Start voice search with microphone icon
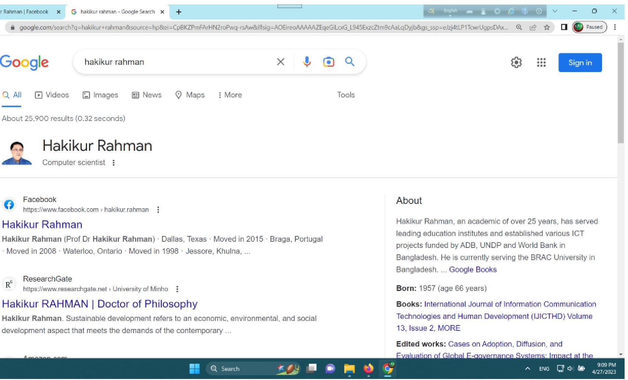This screenshot has height=380, width=628. [307, 62]
